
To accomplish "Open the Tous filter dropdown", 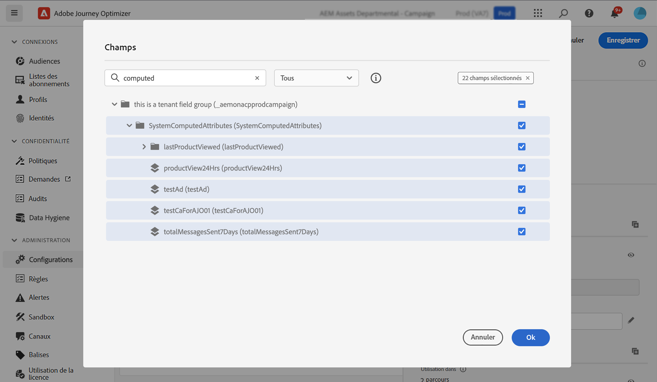I will tap(316, 78).
